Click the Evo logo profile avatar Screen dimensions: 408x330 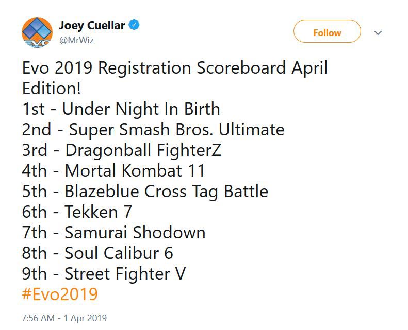37,32
